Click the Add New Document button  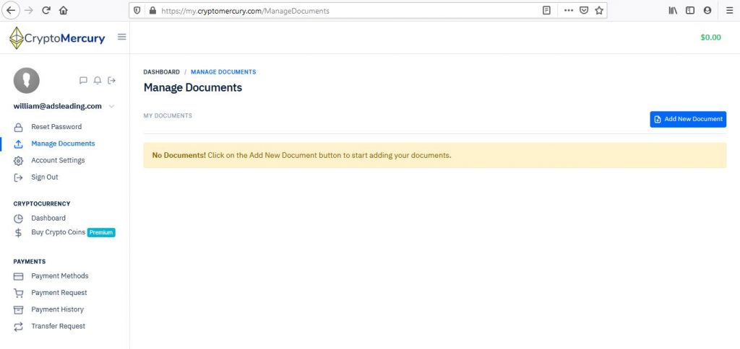pos(688,119)
